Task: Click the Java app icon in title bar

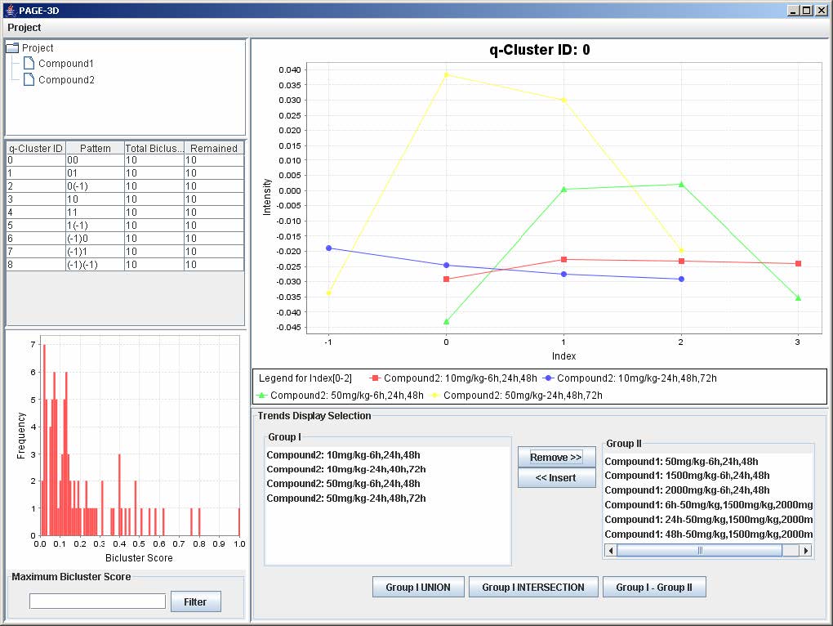Action: click(11, 10)
